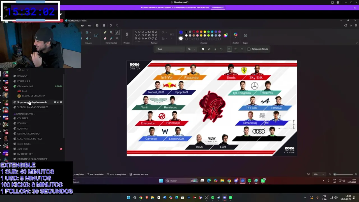Click the selection tool in Imagen group

[96, 35]
